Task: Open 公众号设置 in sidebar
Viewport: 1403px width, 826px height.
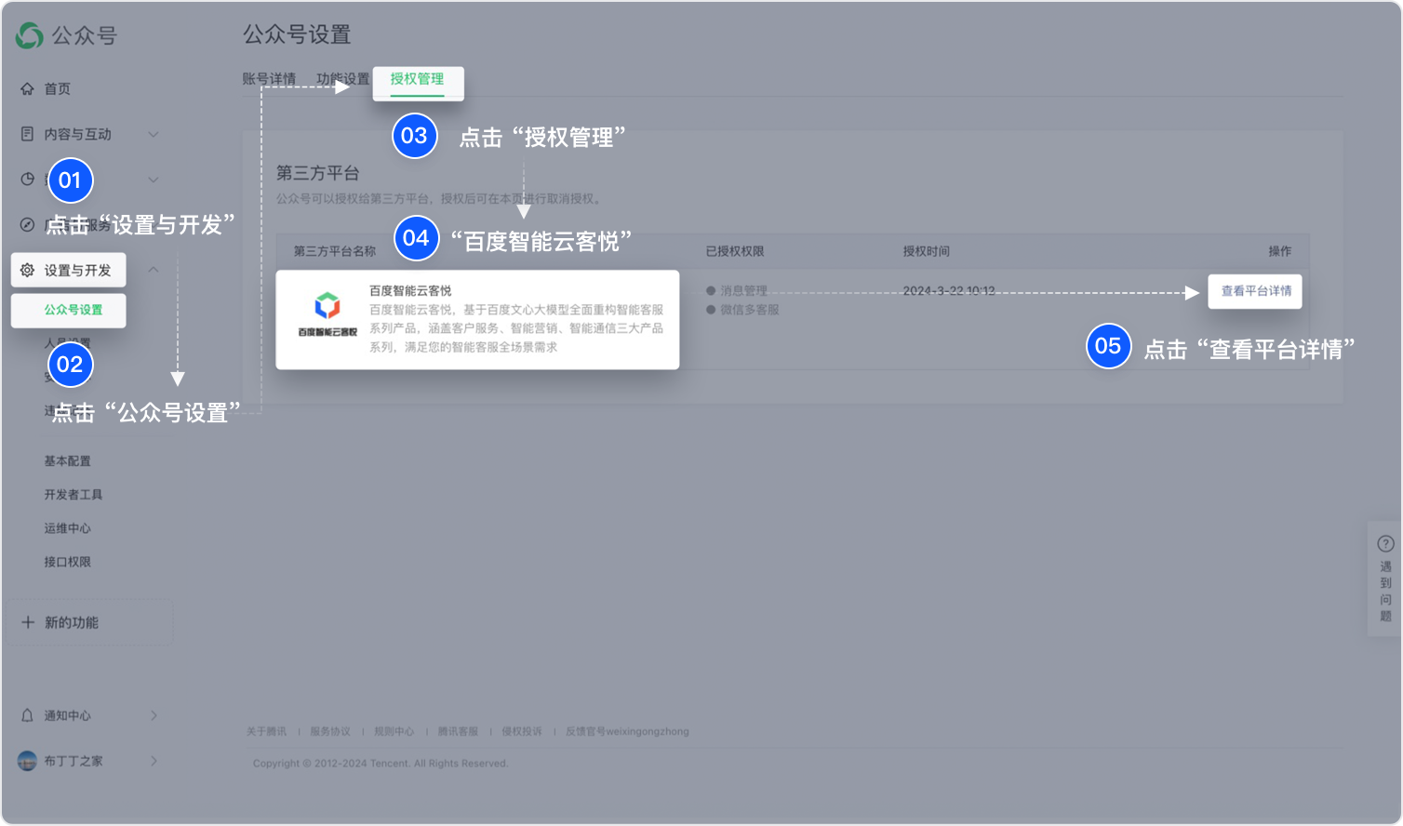Action: tap(68, 310)
